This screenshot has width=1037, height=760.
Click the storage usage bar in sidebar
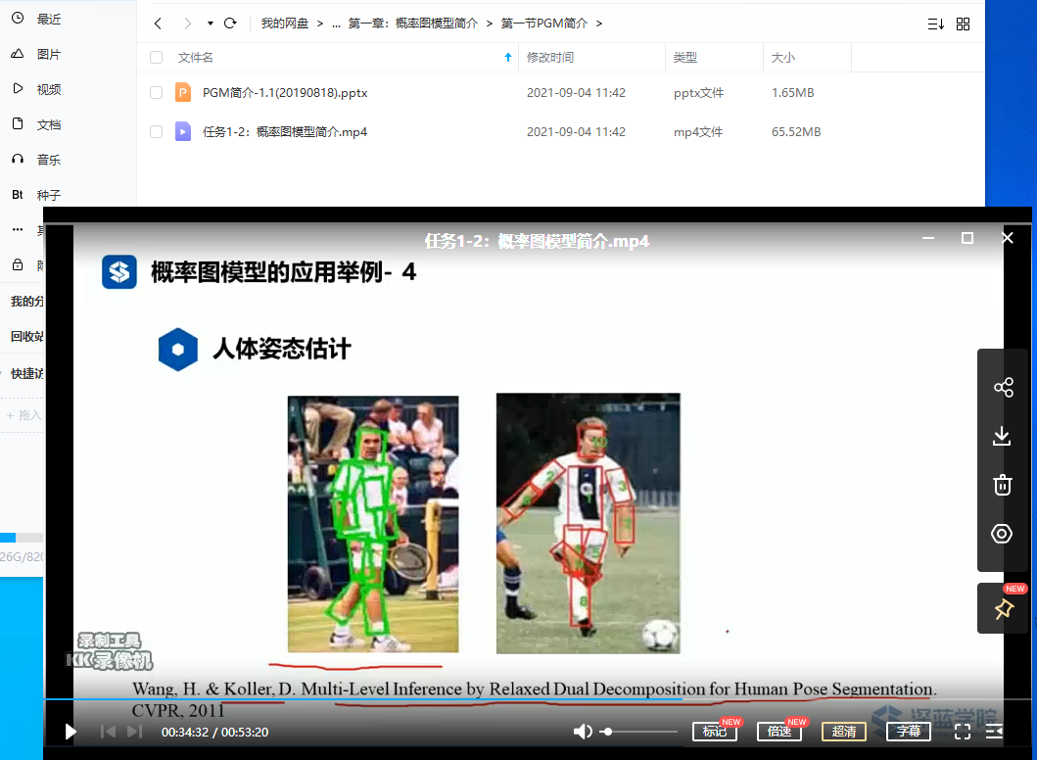tap(22, 538)
